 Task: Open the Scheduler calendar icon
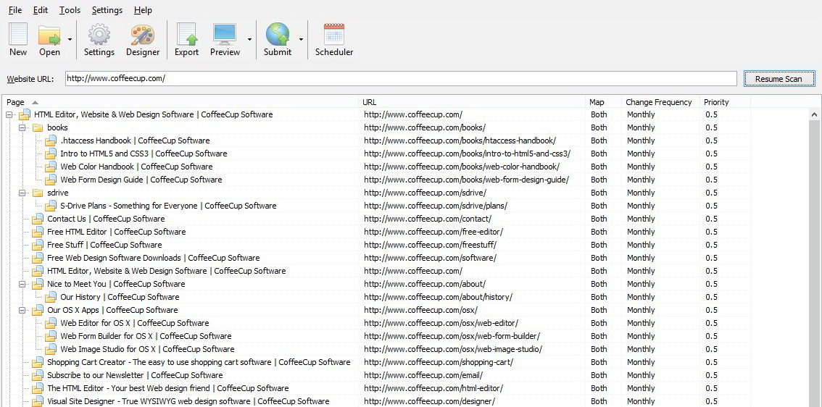coord(334,35)
